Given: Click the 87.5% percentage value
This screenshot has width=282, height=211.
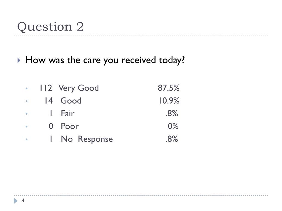Looking at the screenshot, I should point(169,88).
